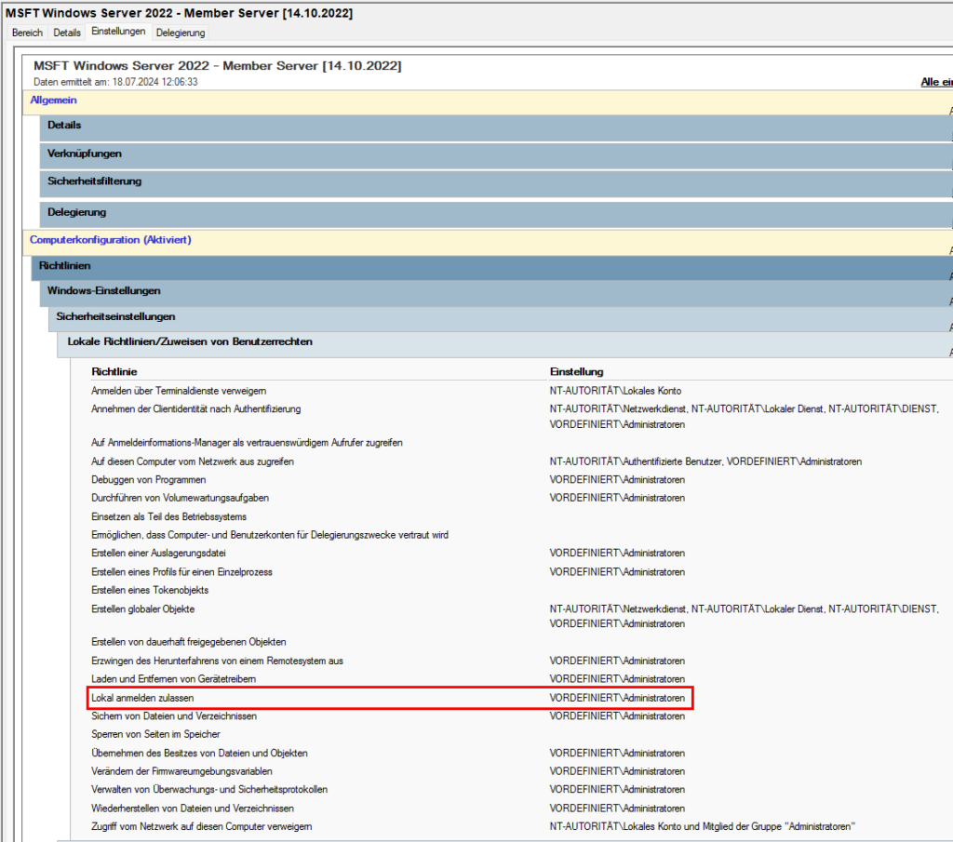The width and height of the screenshot is (953, 842).
Task: Click Administratoren setting for 'Lokal anmelden zulassen'
Action: click(617, 698)
